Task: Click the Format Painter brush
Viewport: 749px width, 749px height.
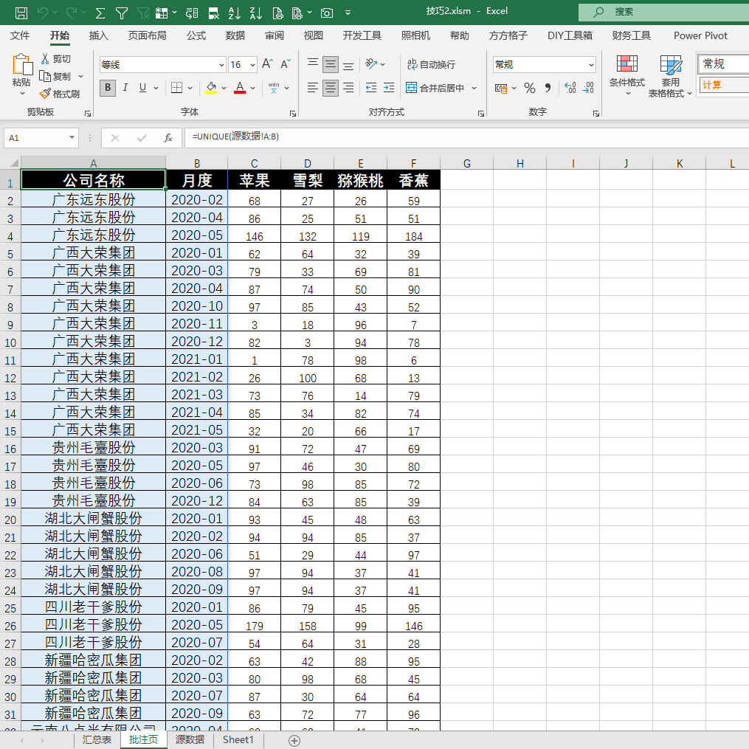Action: tap(45, 94)
